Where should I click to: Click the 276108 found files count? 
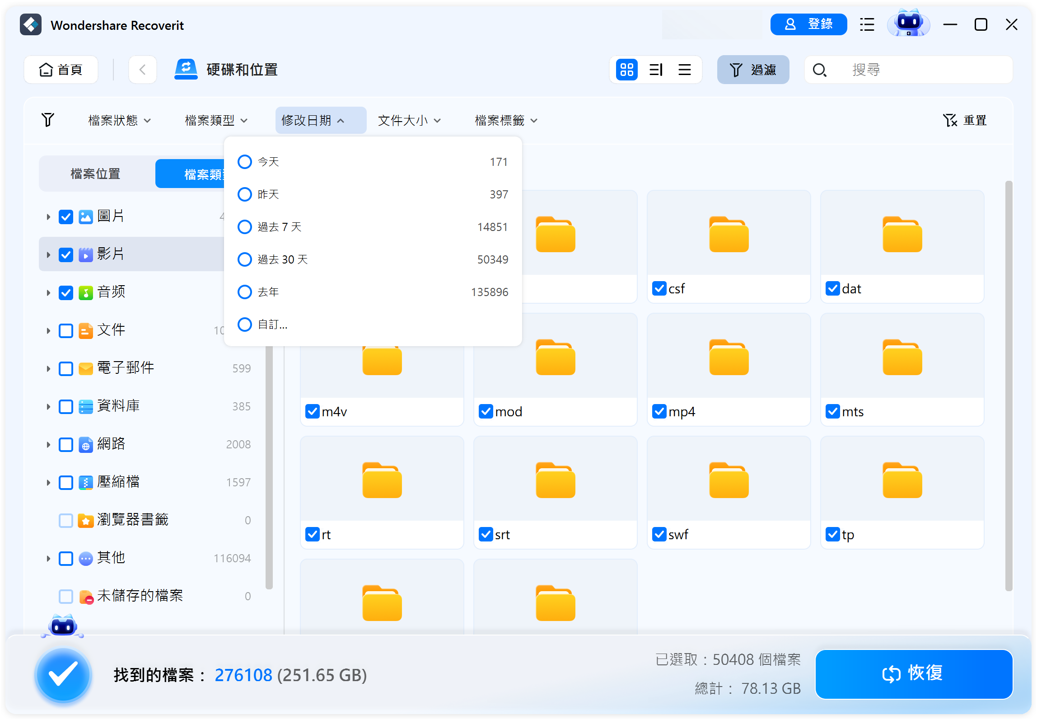243,675
